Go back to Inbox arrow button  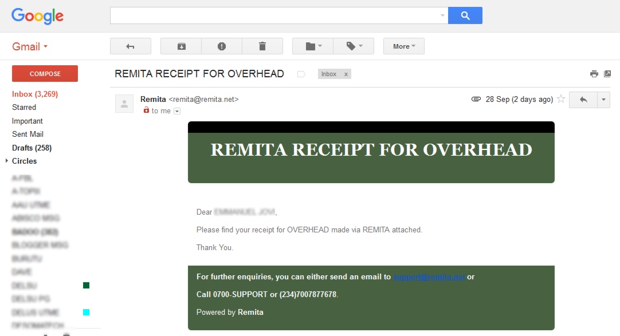131,46
